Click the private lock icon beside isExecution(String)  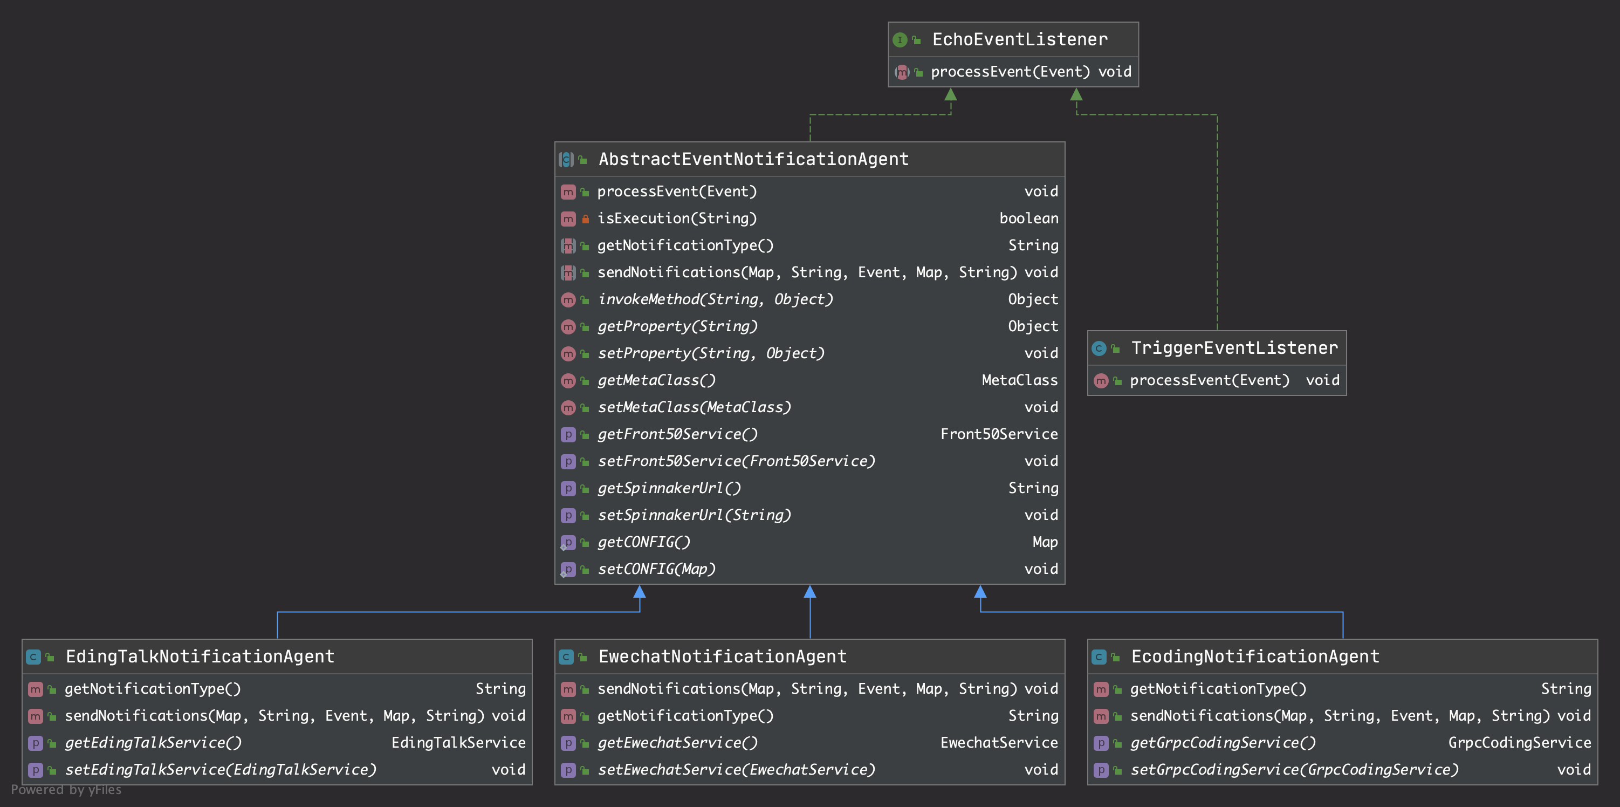tap(586, 219)
